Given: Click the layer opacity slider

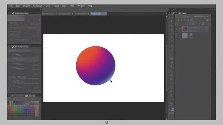Looking at the screenshot, I should pos(199,16).
